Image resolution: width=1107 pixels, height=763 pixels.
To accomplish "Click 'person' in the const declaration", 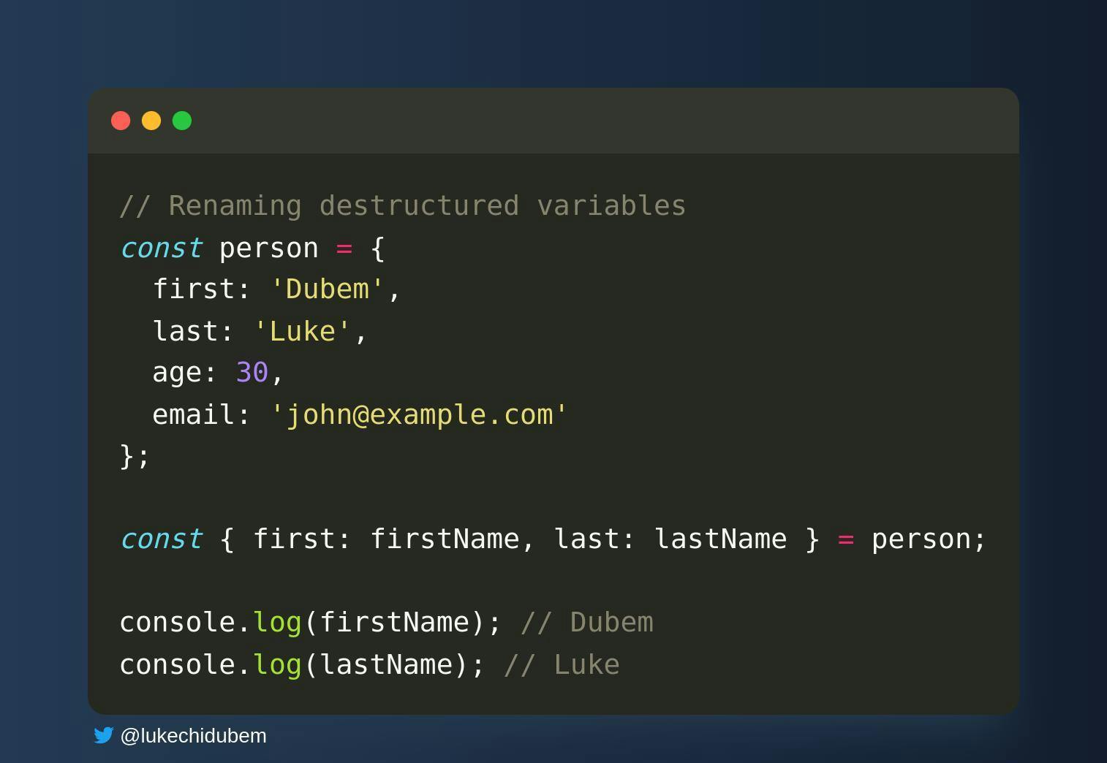I will 269,249.
